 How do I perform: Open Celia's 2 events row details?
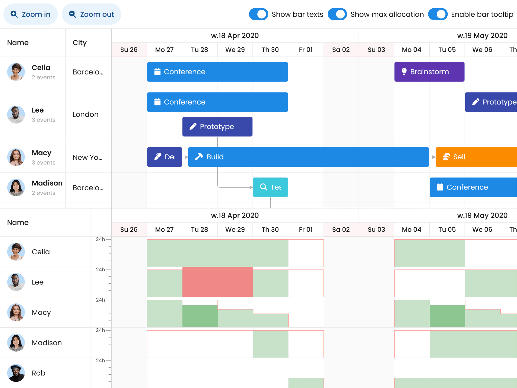[43, 77]
